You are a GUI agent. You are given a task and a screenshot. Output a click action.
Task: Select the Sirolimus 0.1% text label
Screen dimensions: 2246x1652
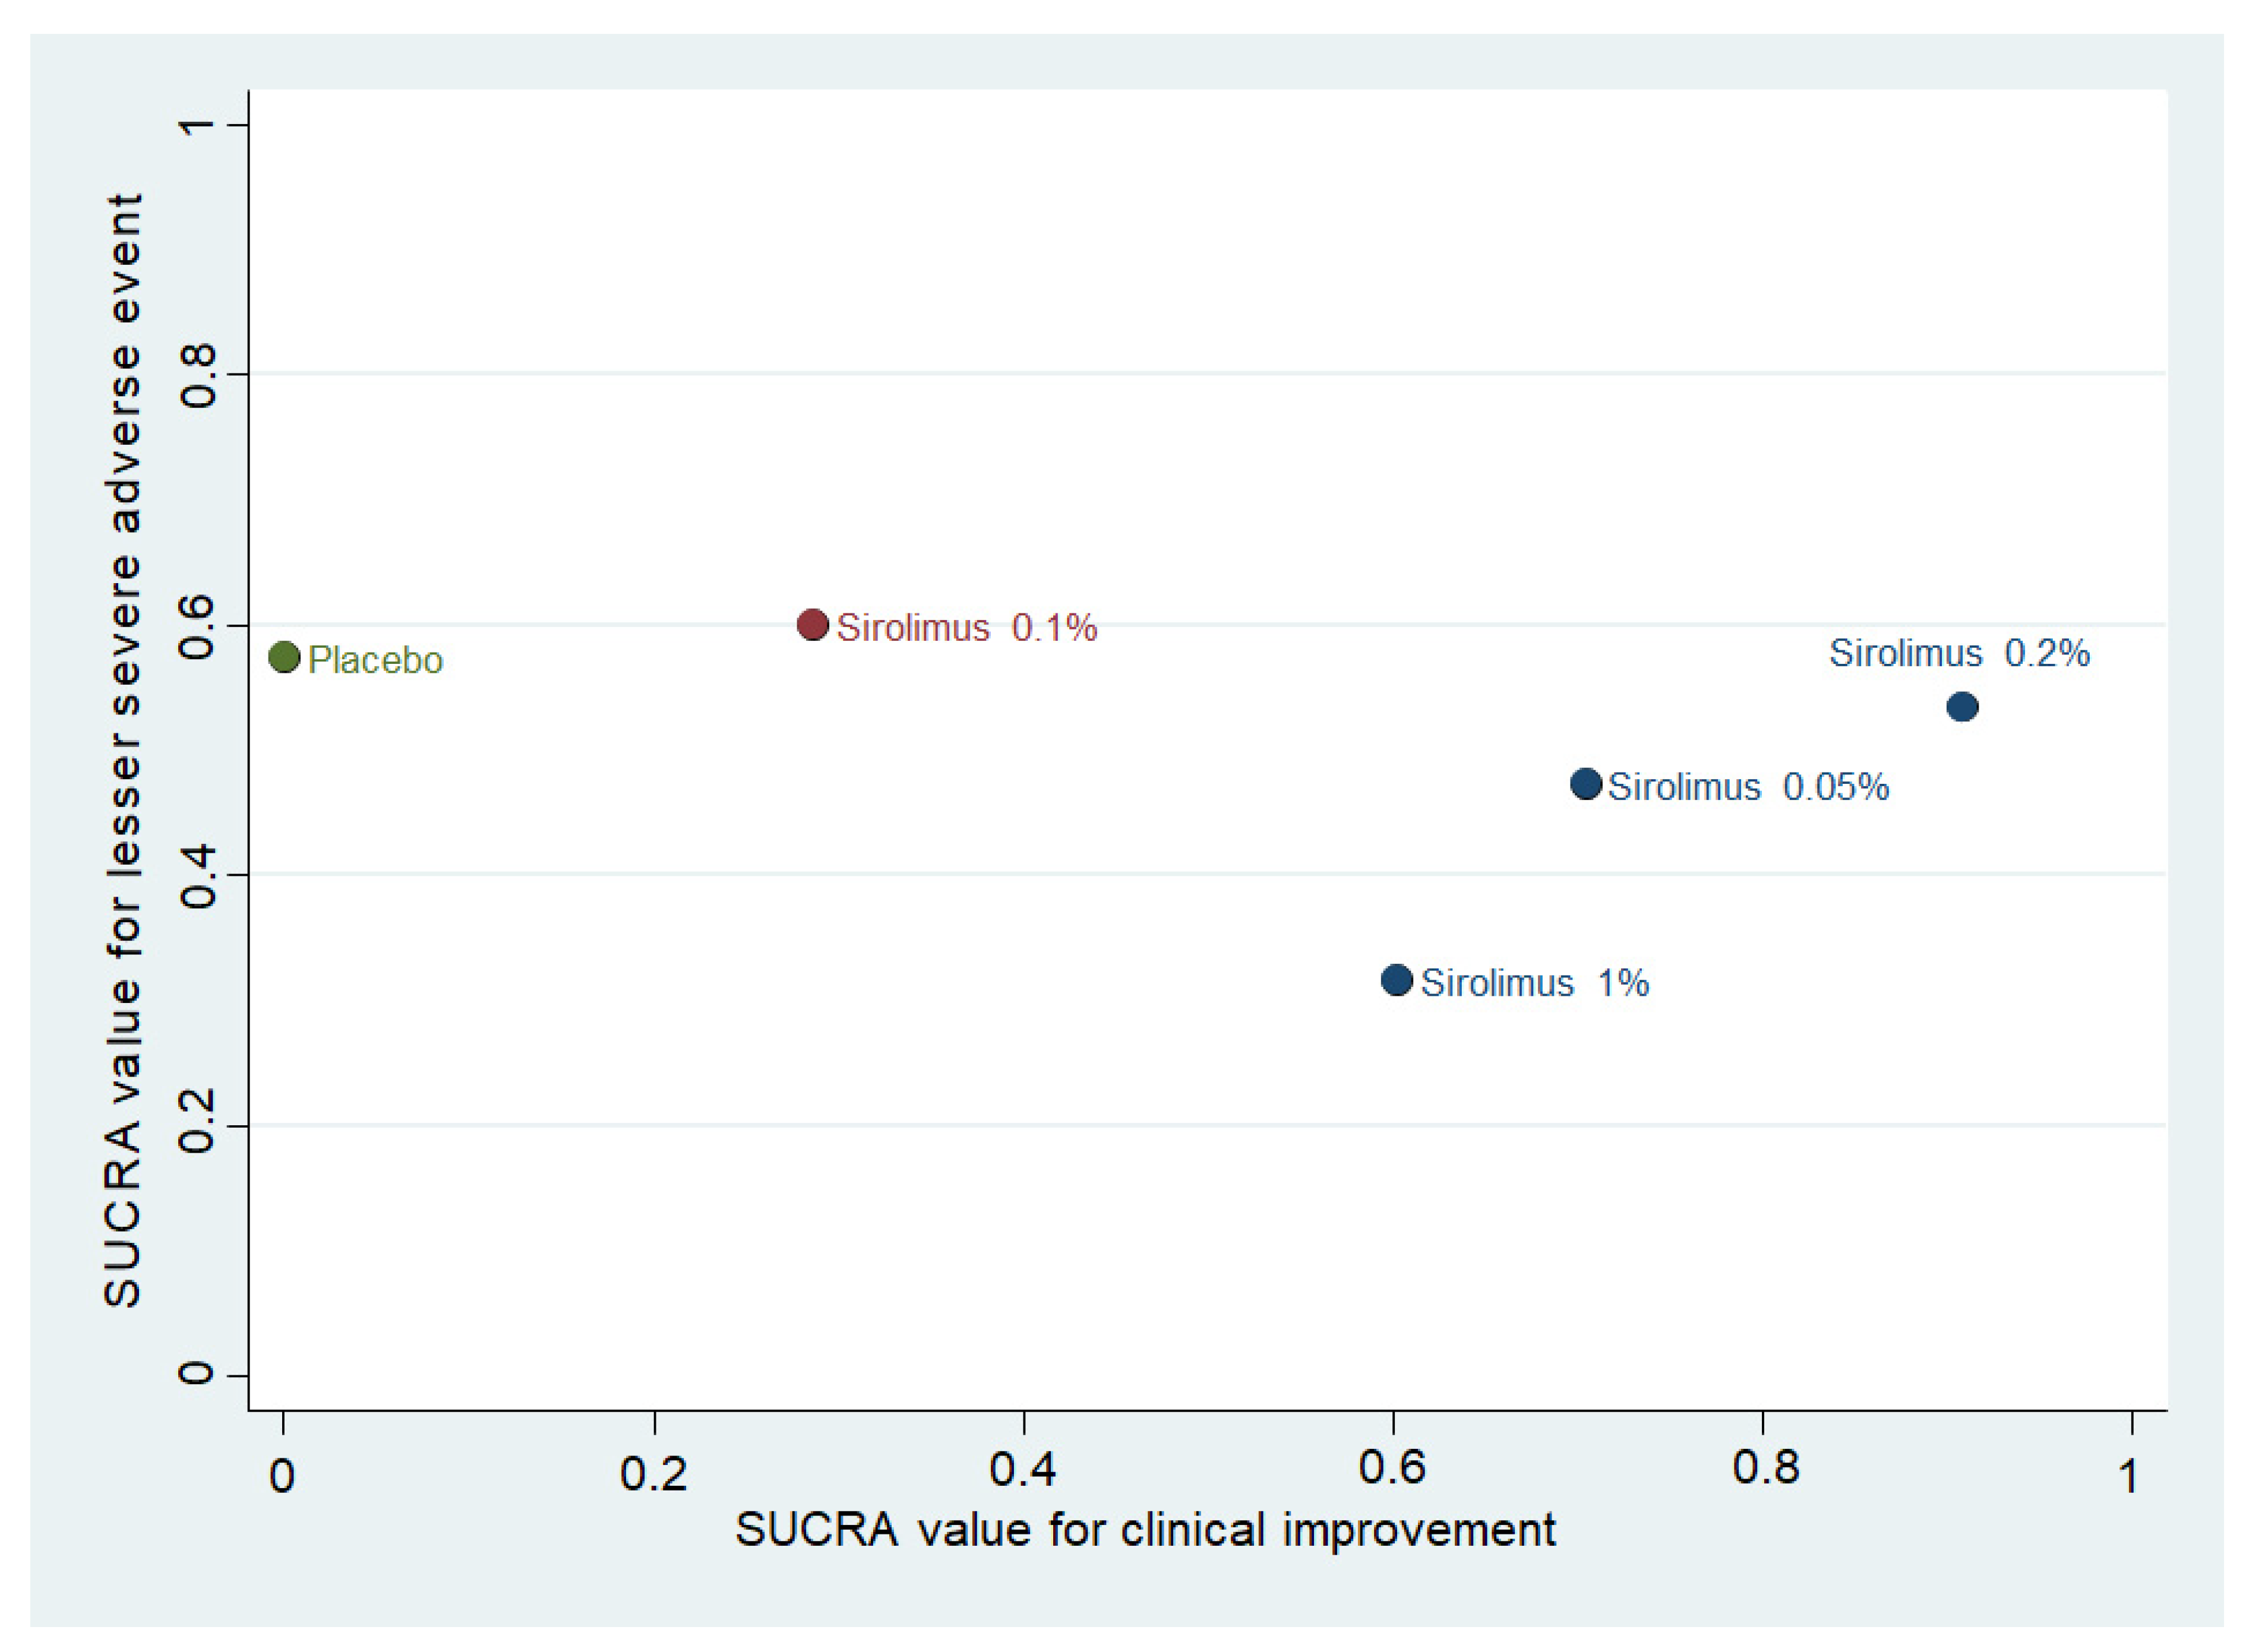966,628
